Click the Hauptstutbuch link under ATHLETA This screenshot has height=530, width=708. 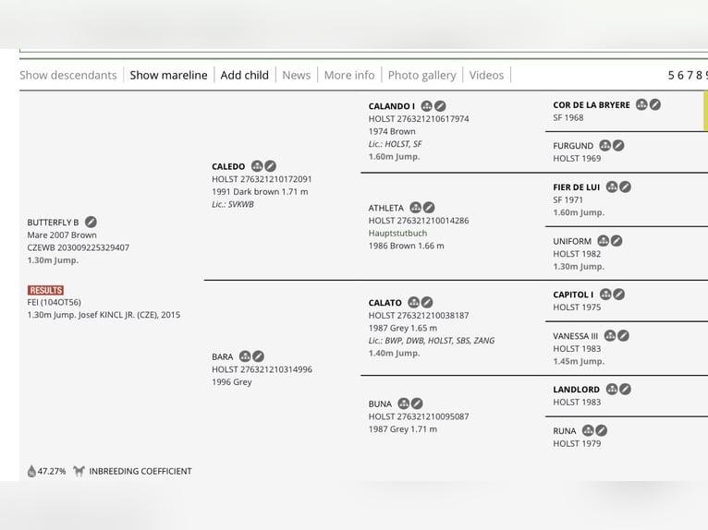click(397, 234)
